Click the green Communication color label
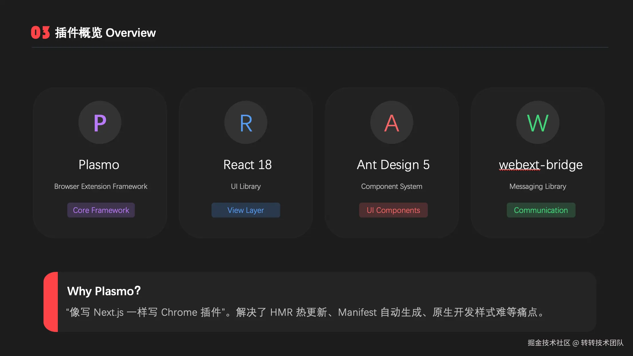 (x=541, y=210)
